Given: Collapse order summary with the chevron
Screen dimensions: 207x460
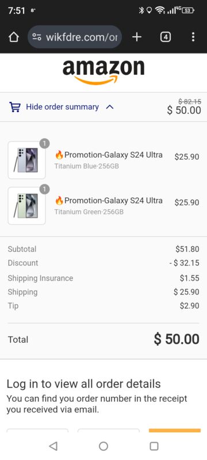Looking at the screenshot, I should [109, 107].
